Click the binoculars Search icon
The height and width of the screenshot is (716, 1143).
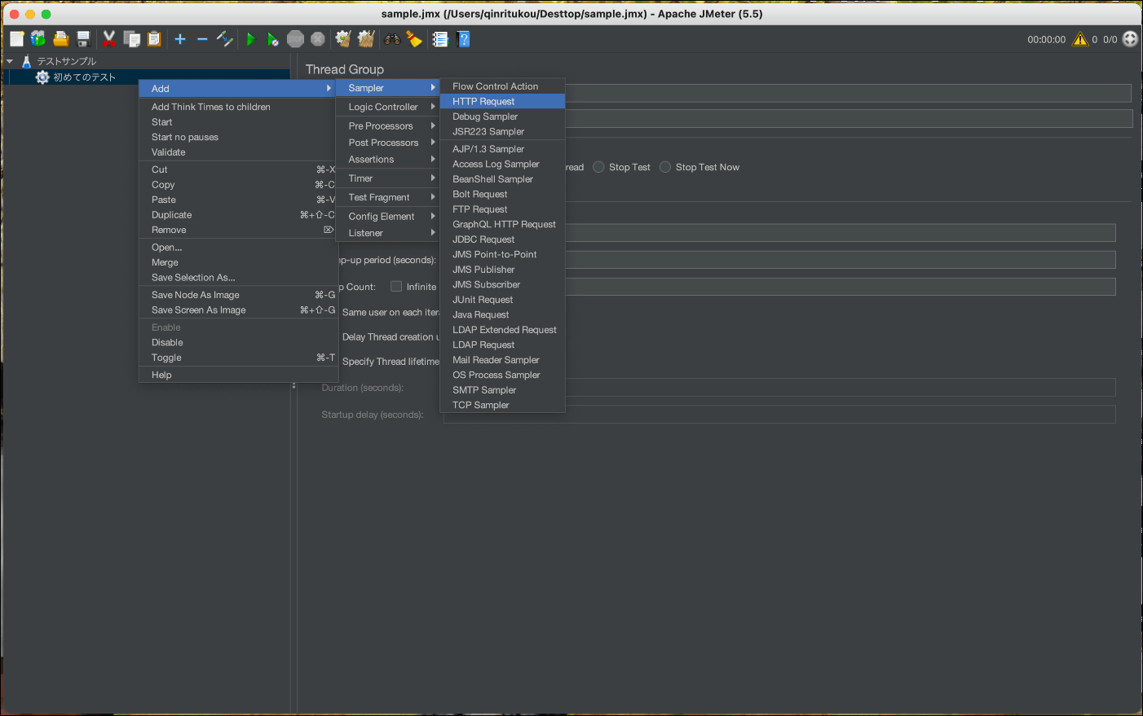392,39
